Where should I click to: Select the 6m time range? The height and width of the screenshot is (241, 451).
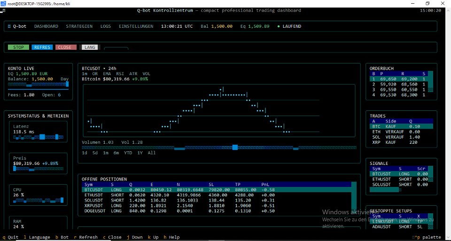point(116,153)
